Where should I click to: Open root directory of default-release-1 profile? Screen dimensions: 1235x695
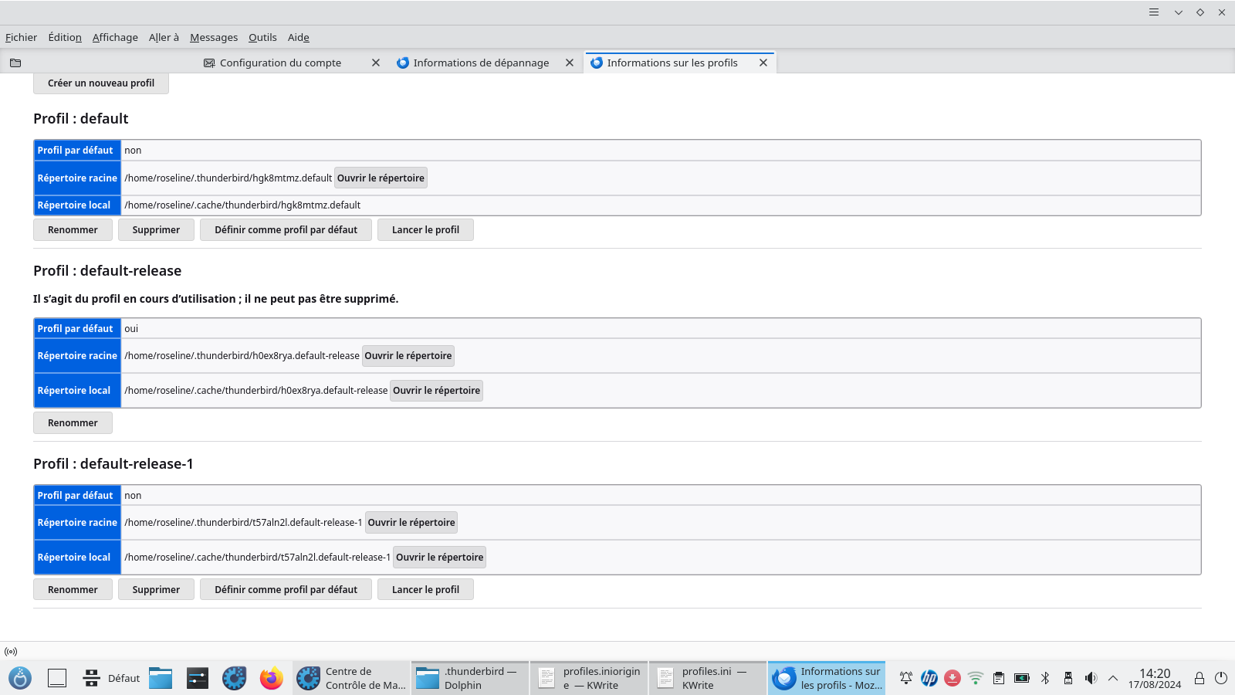(x=411, y=523)
